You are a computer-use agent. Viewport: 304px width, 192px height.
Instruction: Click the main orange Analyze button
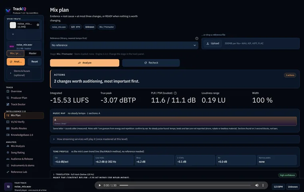click(84, 63)
